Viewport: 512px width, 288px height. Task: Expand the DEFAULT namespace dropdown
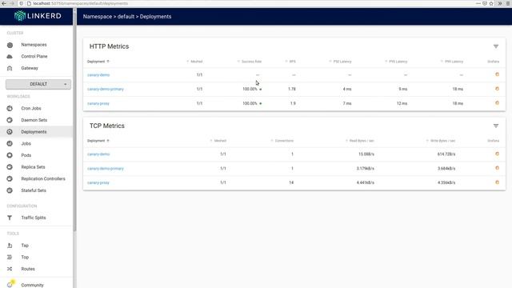point(38,84)
